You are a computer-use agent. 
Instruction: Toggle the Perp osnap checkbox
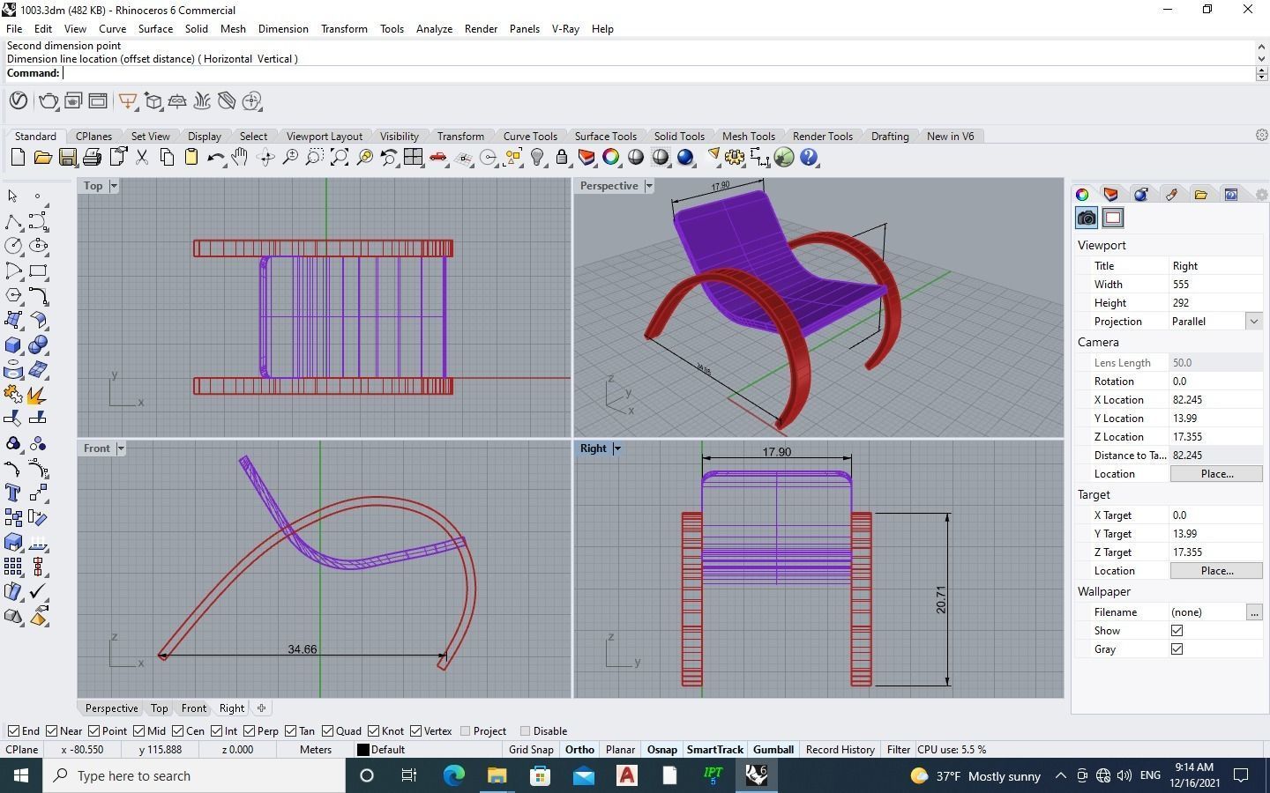[250, 731]
